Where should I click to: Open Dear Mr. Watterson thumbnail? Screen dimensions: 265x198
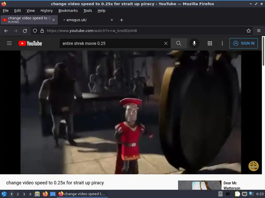click(200, 185)
